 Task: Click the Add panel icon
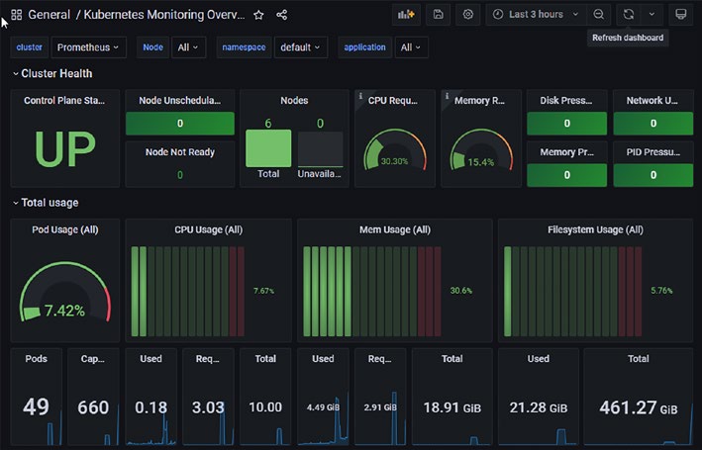pos(406,15)
